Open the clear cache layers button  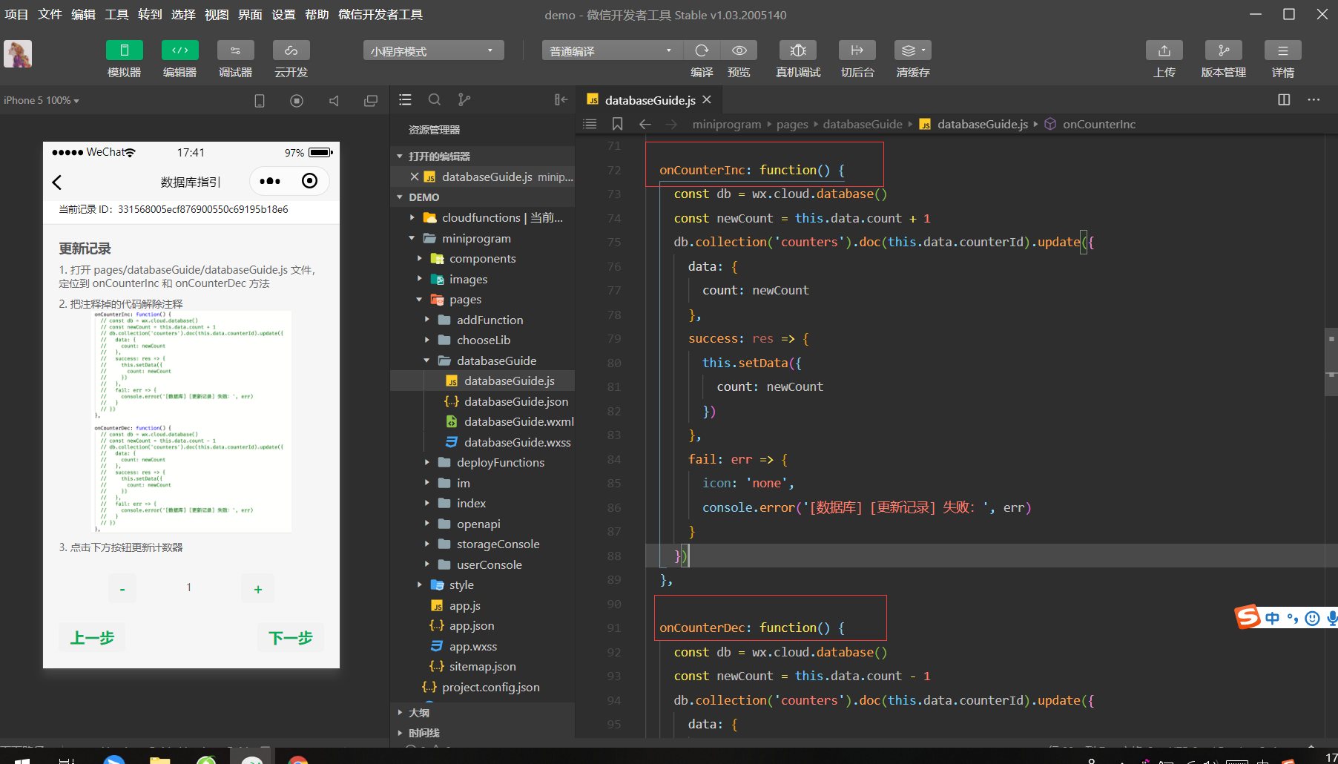913,50
